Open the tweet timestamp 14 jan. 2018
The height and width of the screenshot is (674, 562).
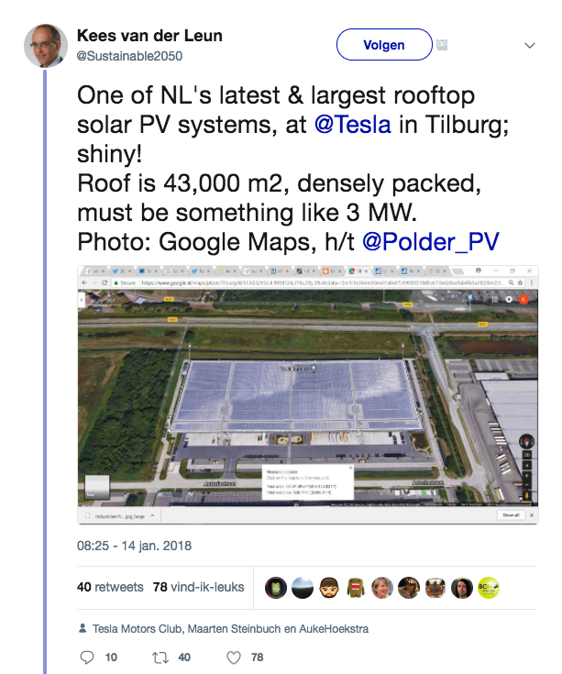click(x=134, y=546)
